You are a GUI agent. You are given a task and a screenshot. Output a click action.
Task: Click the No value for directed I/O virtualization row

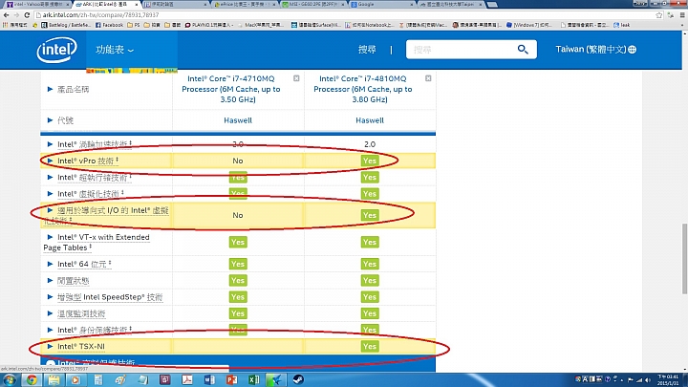[238, 215]
